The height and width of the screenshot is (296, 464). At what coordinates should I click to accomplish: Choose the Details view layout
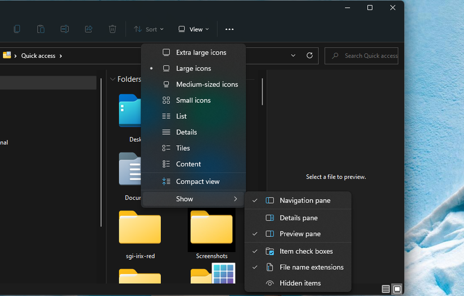(x=186, y=132)
